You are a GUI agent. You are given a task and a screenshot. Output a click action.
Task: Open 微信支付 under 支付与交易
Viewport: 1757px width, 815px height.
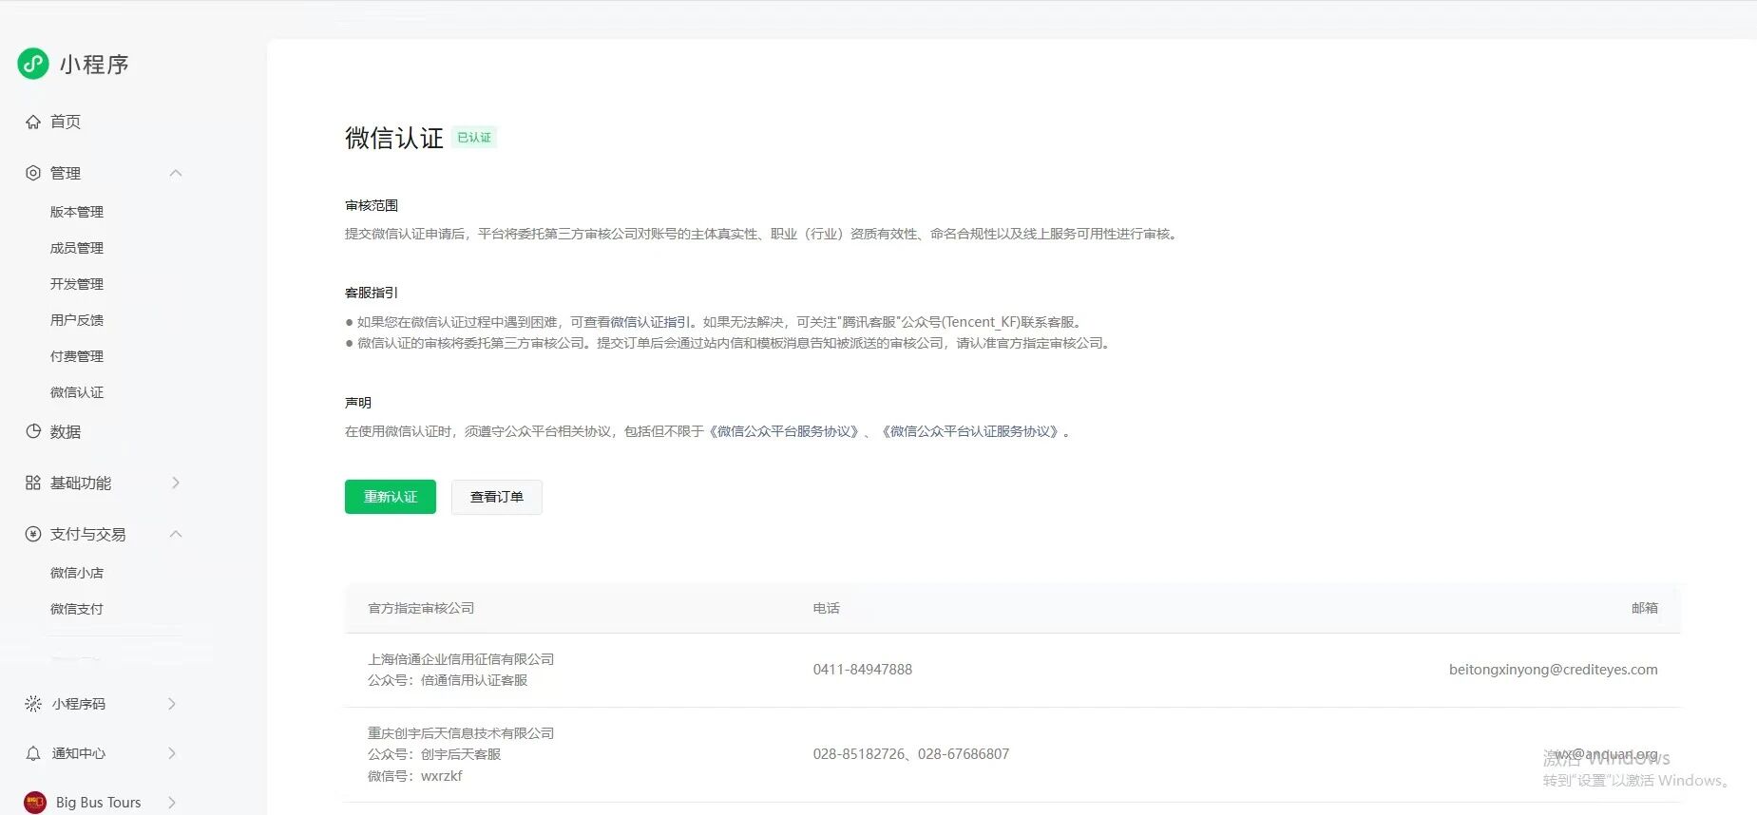pos(77,609)
